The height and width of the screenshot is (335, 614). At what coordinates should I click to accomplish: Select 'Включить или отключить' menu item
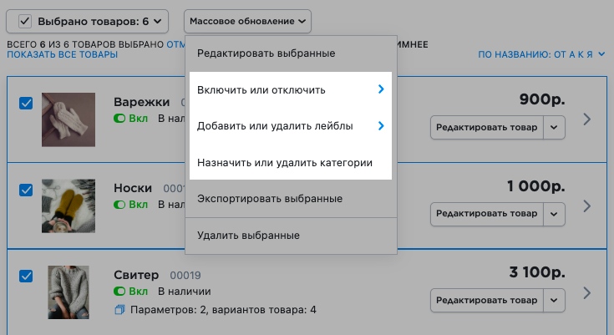click(291, 89)
